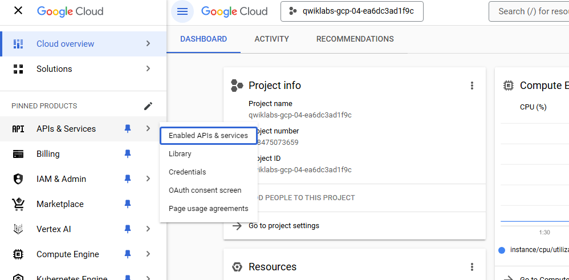
Task: Open OAuth consent screen item
Action: click(x=208, y=190)
